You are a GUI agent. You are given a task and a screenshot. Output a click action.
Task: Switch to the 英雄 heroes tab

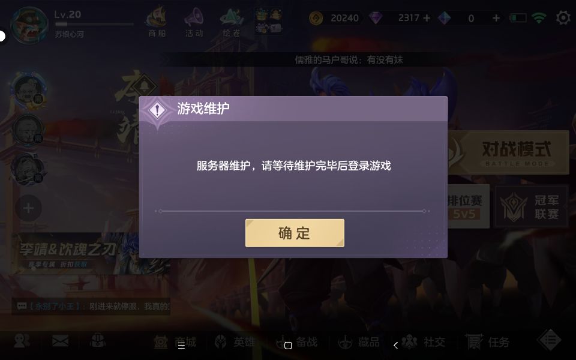point(235,342)
